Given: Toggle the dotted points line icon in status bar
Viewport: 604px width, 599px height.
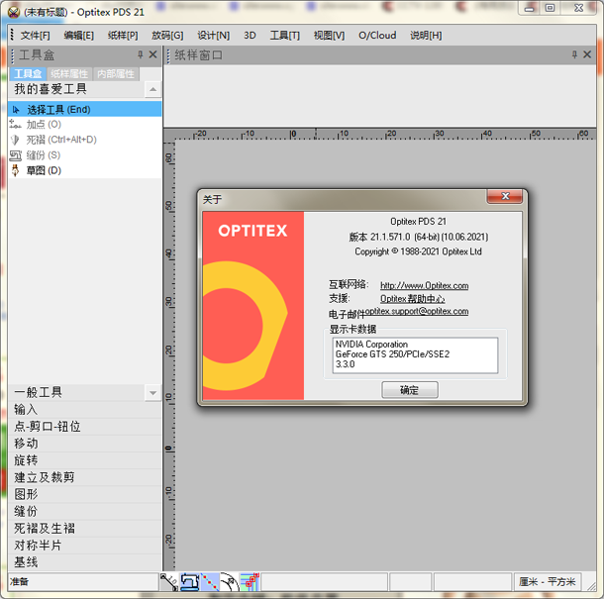Looking at the screenshot, I should click(210, 581).
